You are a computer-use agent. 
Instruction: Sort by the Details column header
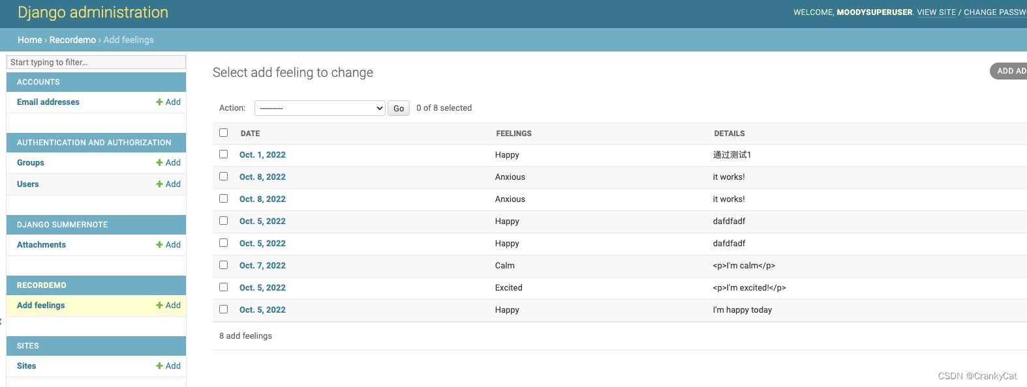point(729,134)
